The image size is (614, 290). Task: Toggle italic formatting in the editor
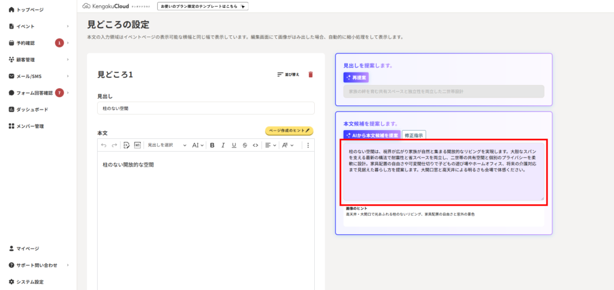point(223,145)
